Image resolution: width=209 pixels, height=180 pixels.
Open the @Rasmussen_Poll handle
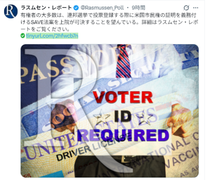tap(102, 8)
